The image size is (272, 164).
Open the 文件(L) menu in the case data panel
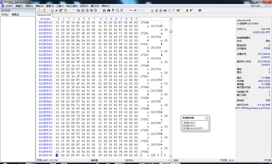[x=5, y=15]
